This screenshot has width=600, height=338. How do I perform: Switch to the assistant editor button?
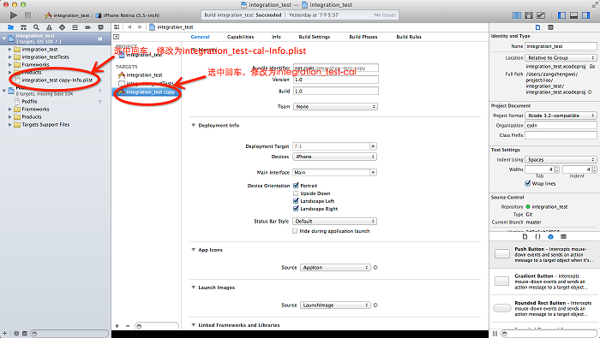point(529,15)
